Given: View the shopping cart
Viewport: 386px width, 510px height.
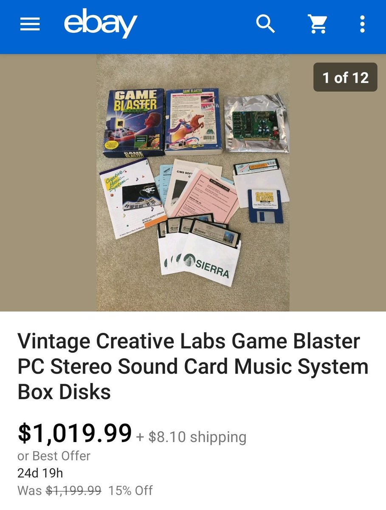Looking at the screenshot, I should point(318,24).
